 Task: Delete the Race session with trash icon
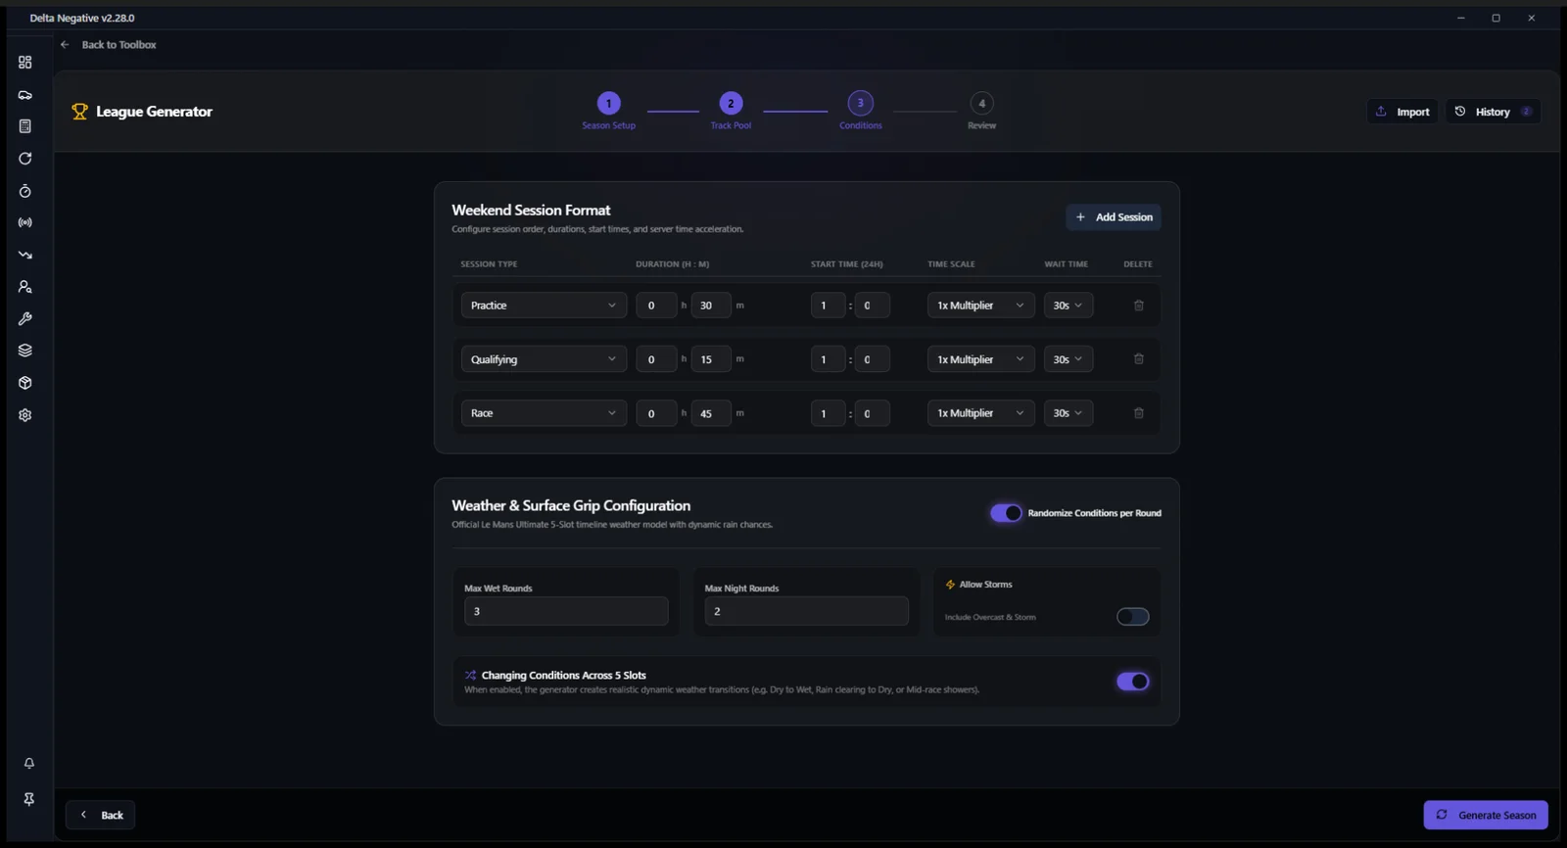point(1139,413)
